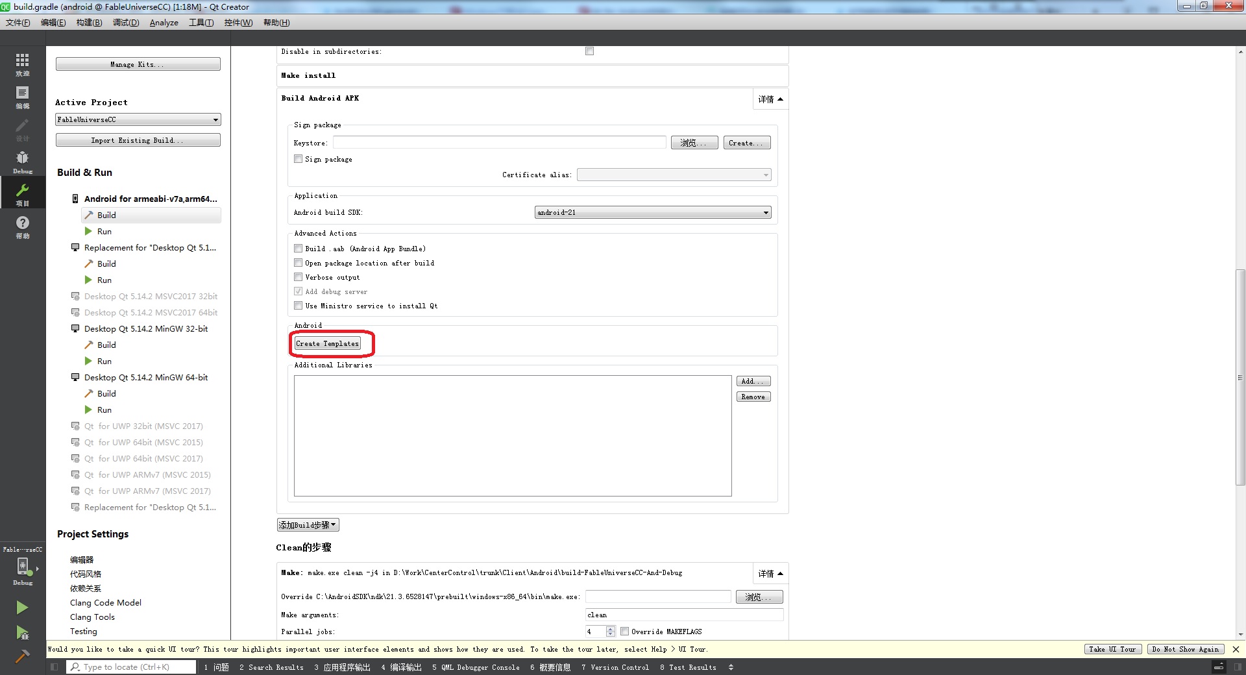This screenshot has width=1246, height=675.
Task: Open the Add Build Step dropdown
Action: point(308,525)
